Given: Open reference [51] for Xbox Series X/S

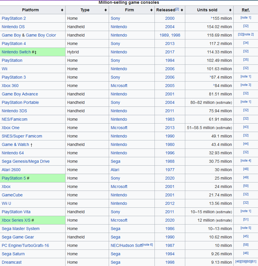Looking at the screenshot, I should click(x=246, y=220).
